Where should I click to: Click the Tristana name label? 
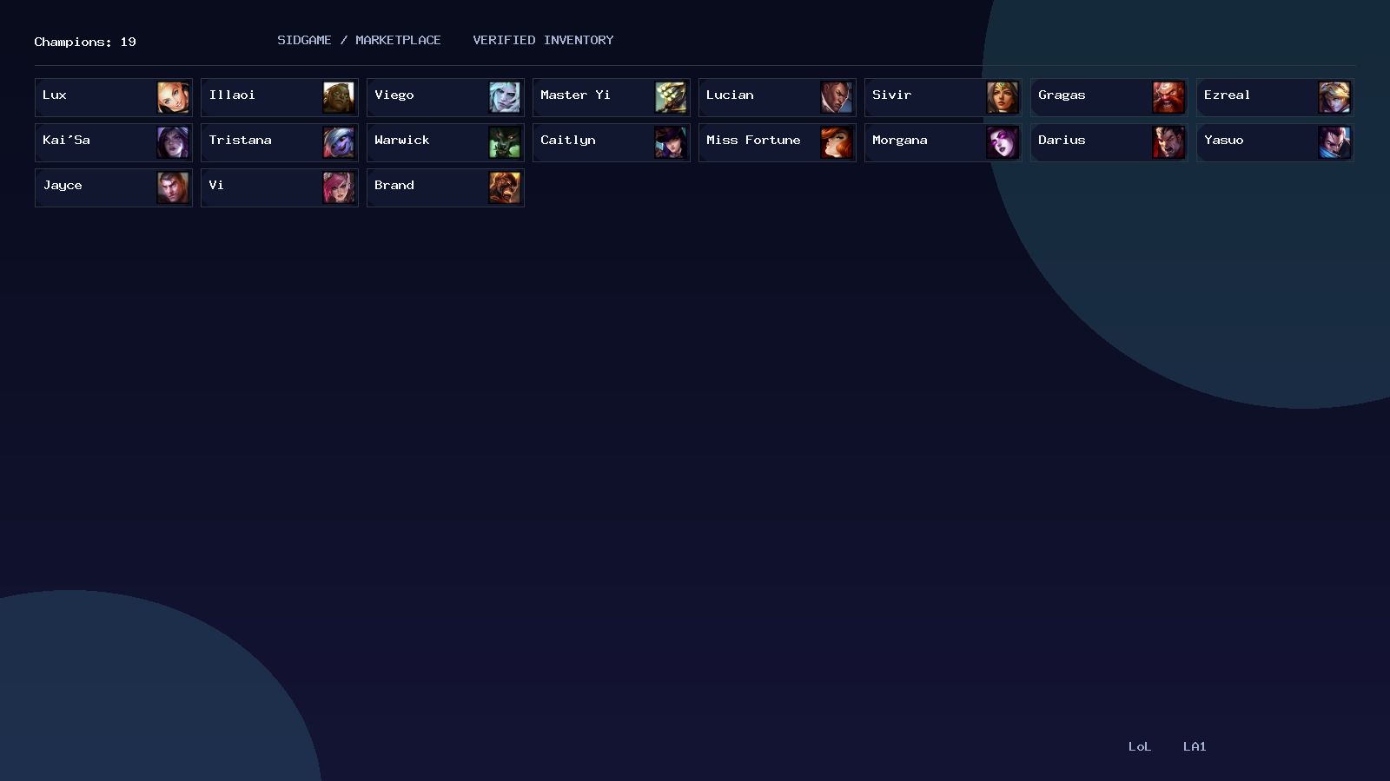(240, 140)
